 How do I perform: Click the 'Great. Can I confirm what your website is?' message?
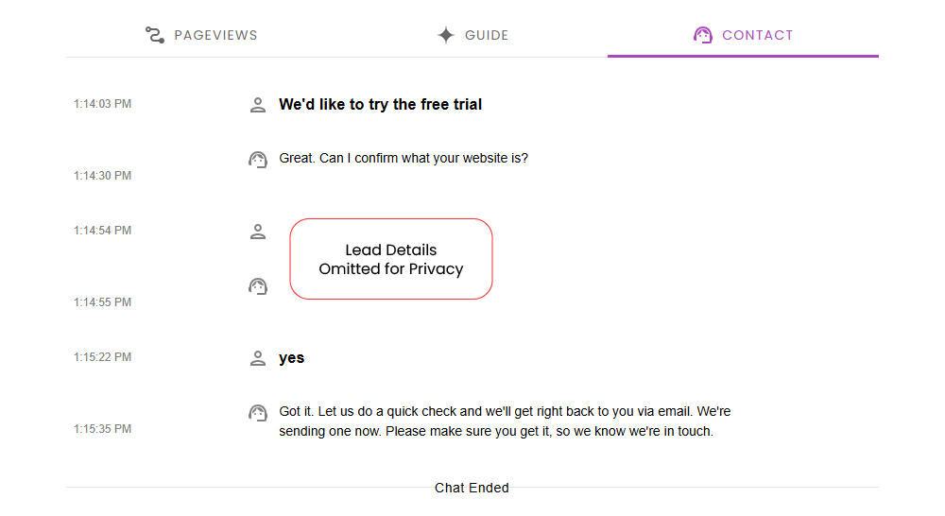pyautogui.click(x=404, y=158)
